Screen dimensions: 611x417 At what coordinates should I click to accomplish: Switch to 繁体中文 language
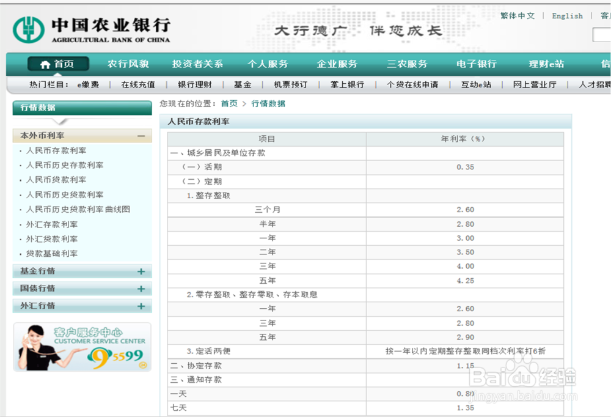(x=518, y=16)
